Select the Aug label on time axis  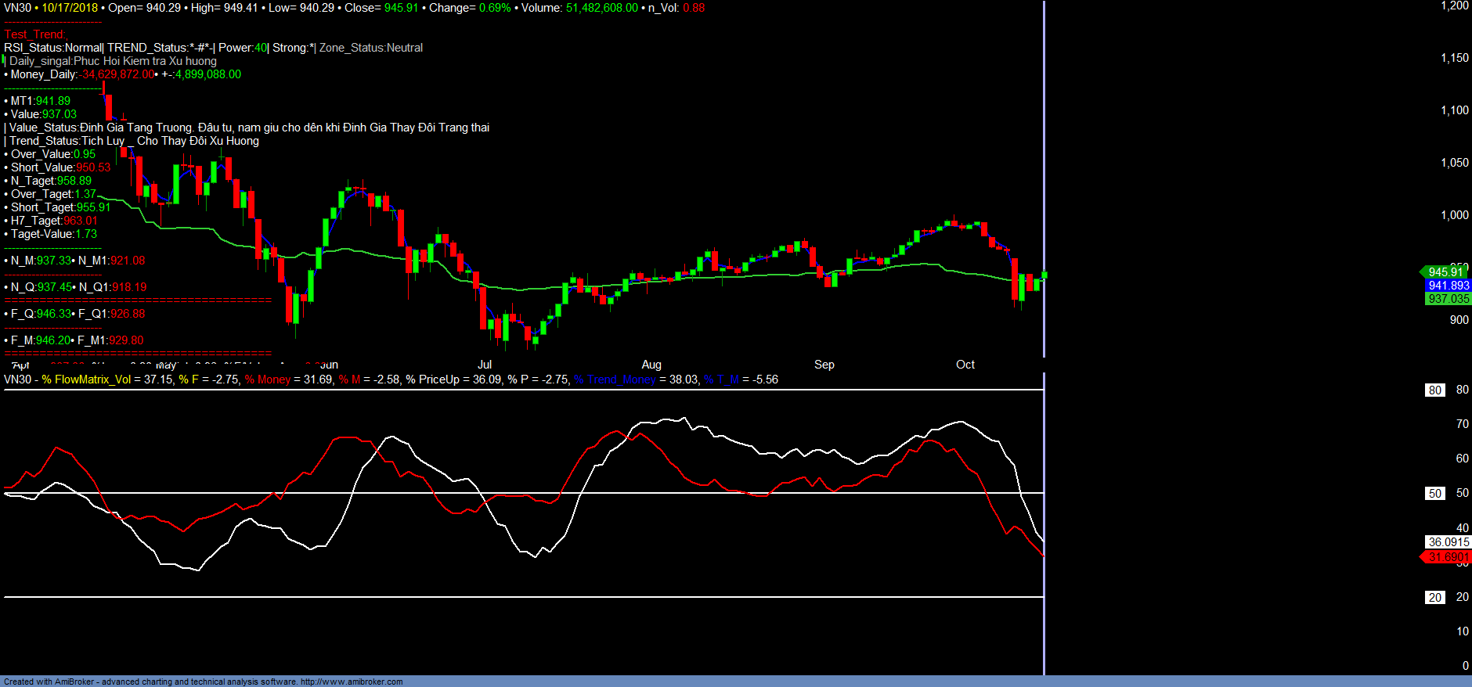click(x=651, y=365)
